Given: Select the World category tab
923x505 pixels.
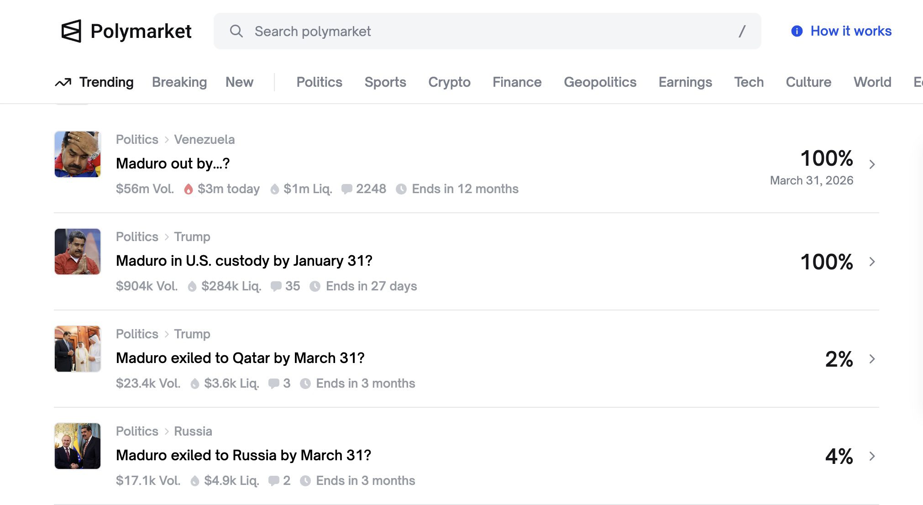Looking at the screenshot, I should pyautogui.click(x=872, y=82).
